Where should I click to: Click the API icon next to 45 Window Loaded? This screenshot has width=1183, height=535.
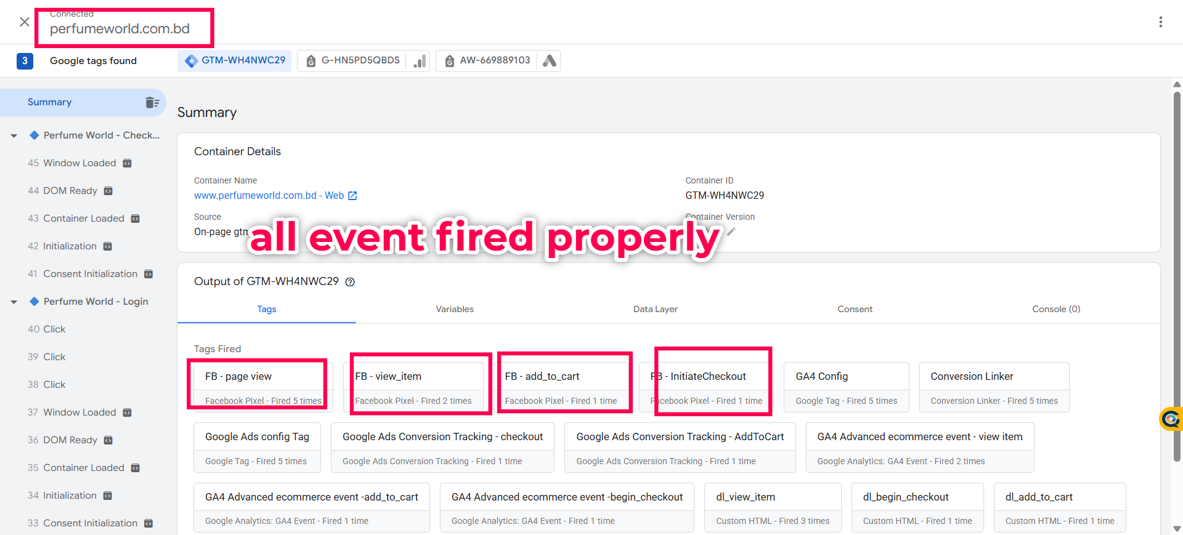coord(128,163)
